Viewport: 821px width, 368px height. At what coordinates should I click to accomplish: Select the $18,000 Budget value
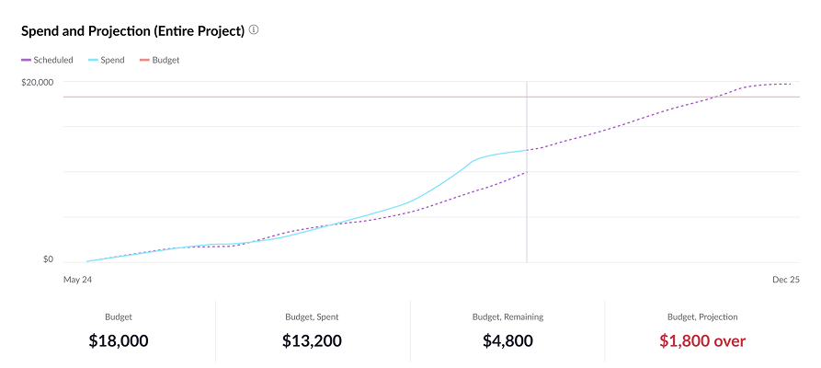click(x=119, y=341)
